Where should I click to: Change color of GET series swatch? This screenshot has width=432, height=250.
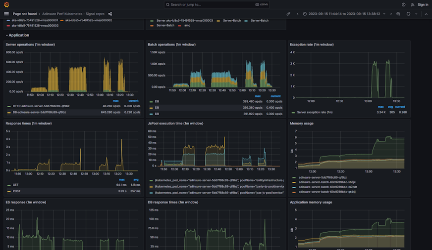coord(9,185)
